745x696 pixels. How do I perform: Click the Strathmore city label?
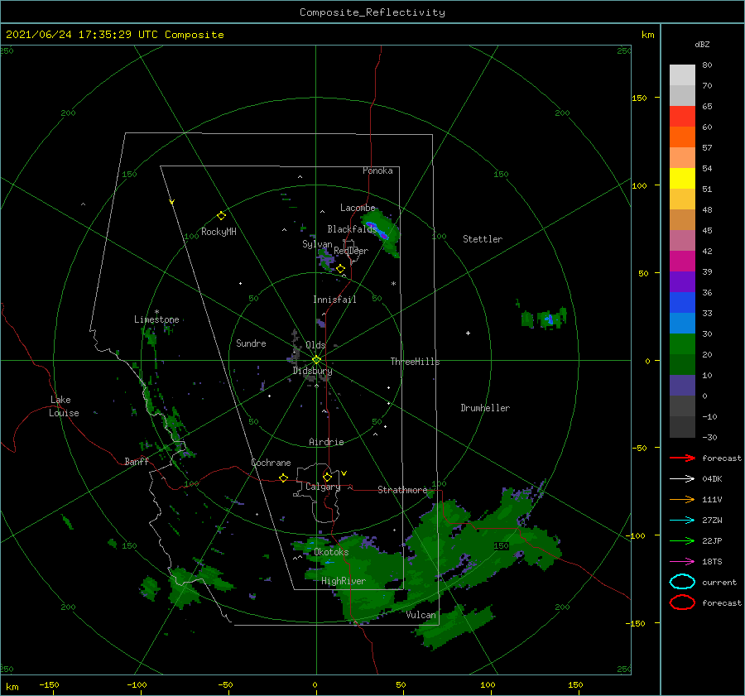coord(402,490)
